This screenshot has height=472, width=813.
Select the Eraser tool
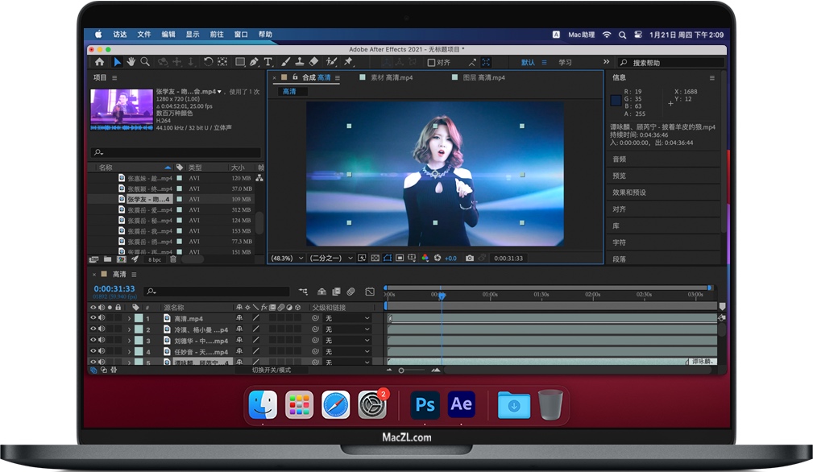[313, 62]
